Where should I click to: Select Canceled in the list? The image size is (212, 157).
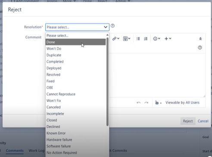click(76, 107)
